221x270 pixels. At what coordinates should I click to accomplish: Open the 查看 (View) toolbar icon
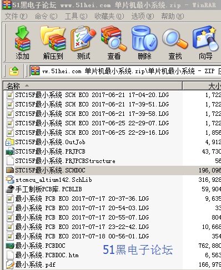point(114,43)
